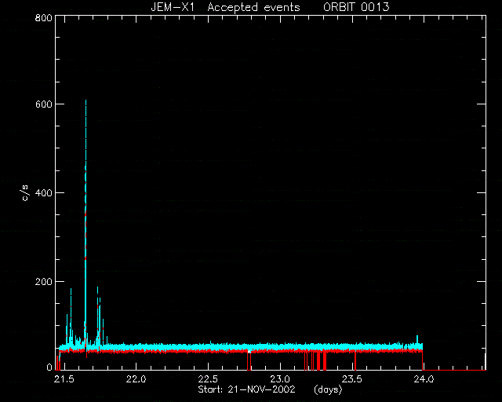This screenshot has height=402, width=502.
Task: Click the Start: 21-NOV-2002 caption
Action: tap(246, 389)
